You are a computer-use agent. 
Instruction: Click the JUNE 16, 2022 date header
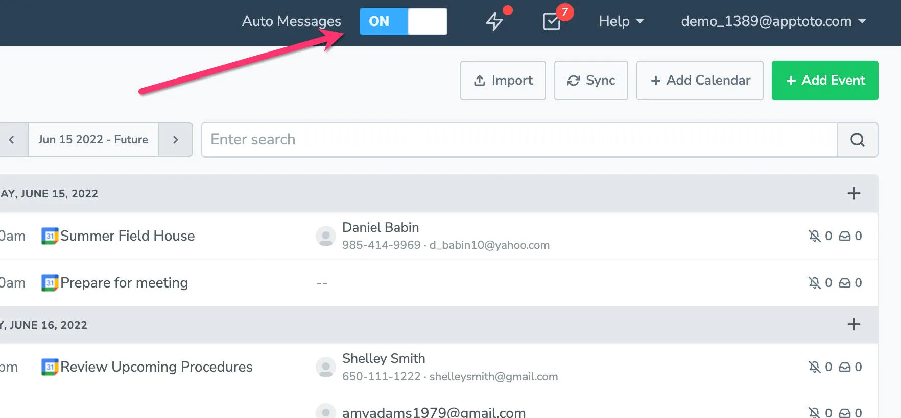tap(44, 325)
